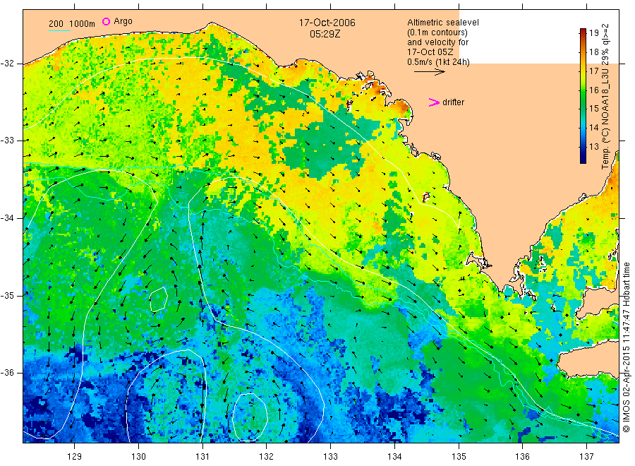The width and height of the screenshot is (635, 466).
Task: Click the closed eddy contour near 131.8E, 36.5S
Action: point(250,417)
